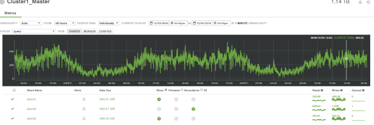Click the start time field 04:45pm
The width and height of the screenshot is (374, 125).
pyautogui.click(x=178, y=23)
